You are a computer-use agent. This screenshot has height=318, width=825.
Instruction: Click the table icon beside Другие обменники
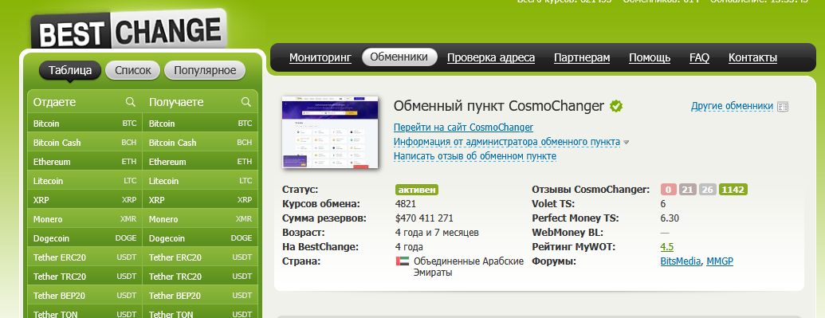783,107
